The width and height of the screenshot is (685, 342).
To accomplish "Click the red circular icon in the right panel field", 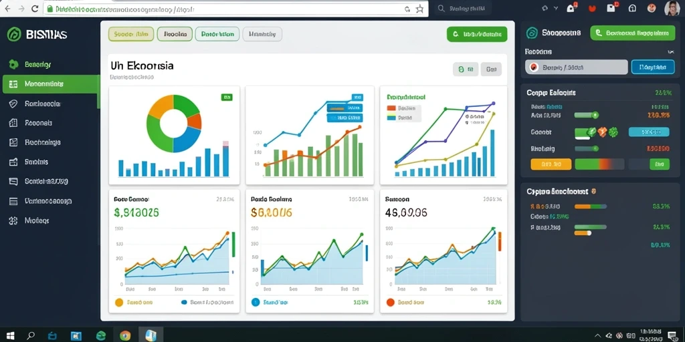I will [533, 67].
